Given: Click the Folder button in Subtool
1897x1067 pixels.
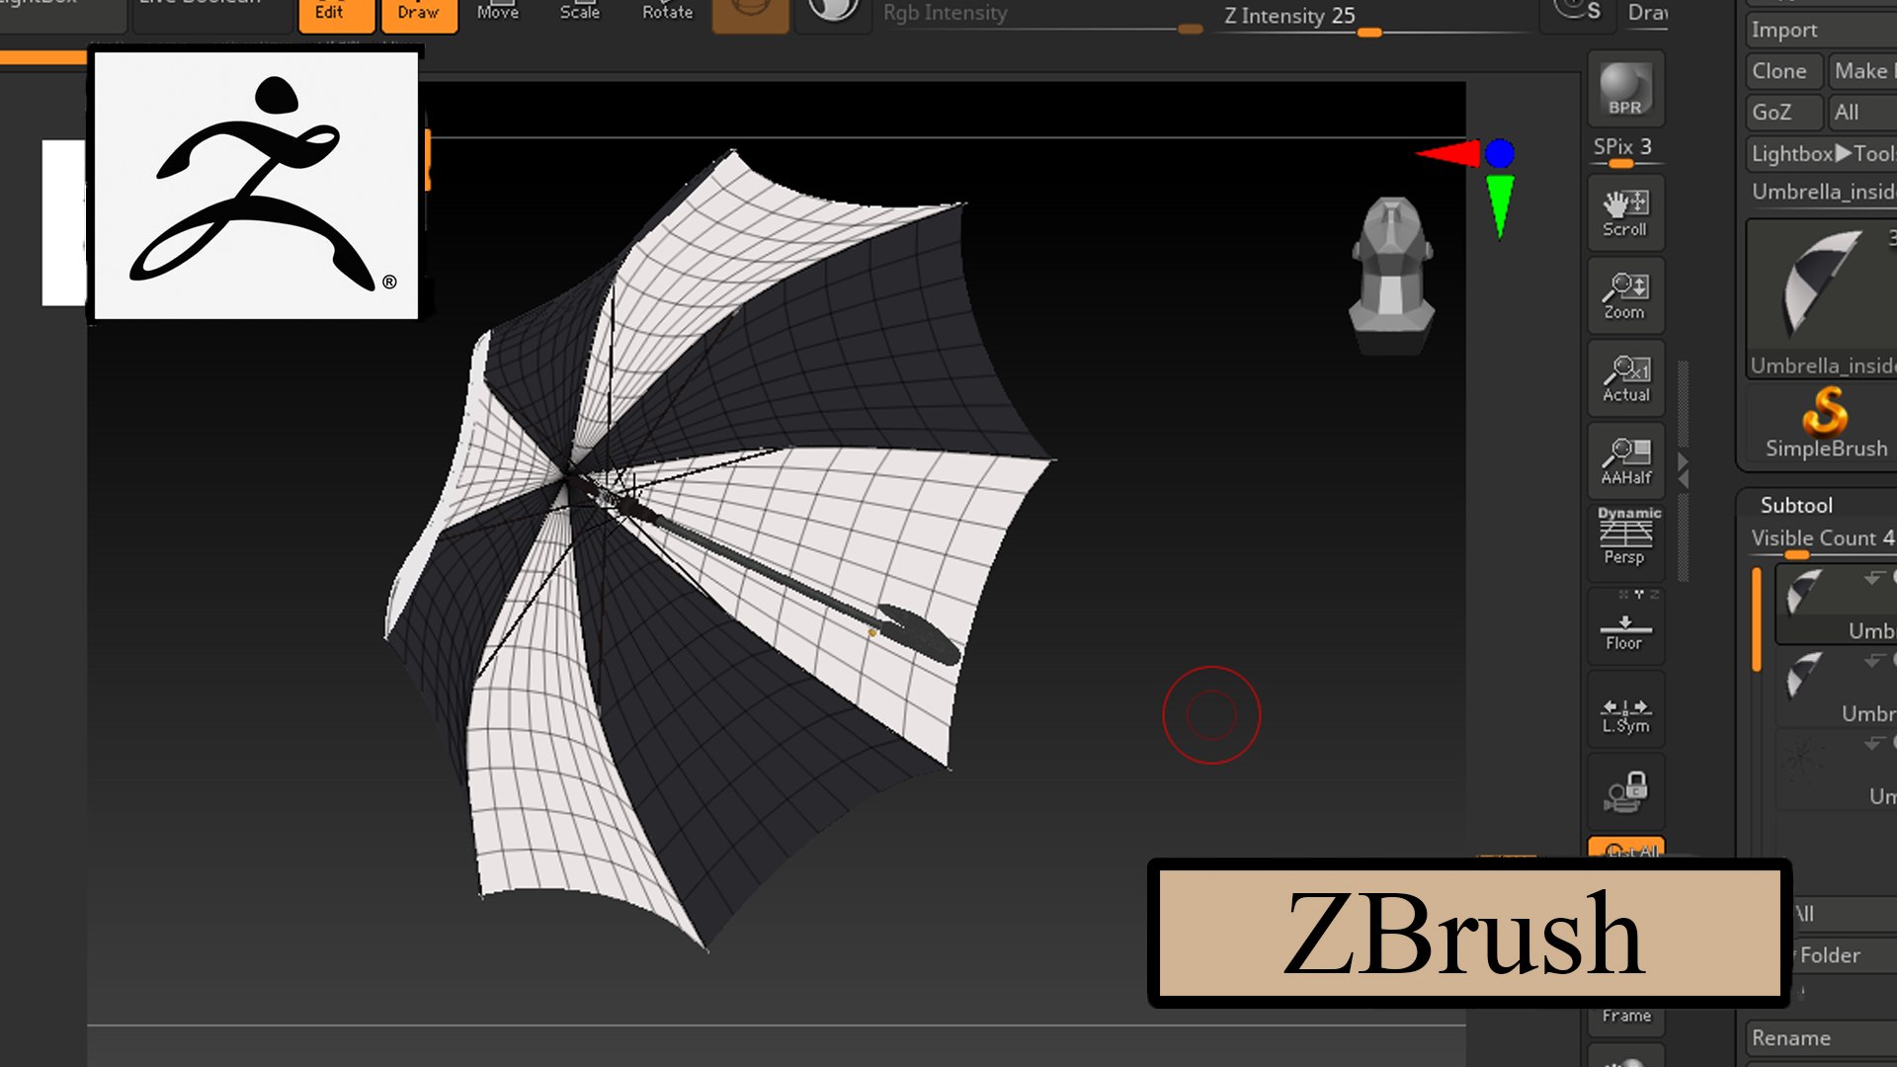Looking at the screenshot, I should click(x=1844, y=955).
